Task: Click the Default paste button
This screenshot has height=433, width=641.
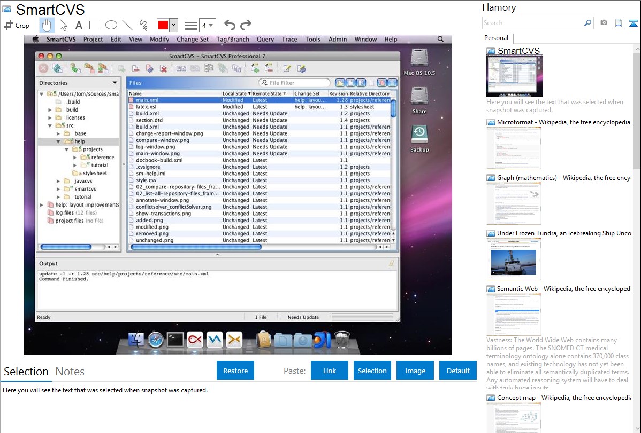Action: (458, 371)
